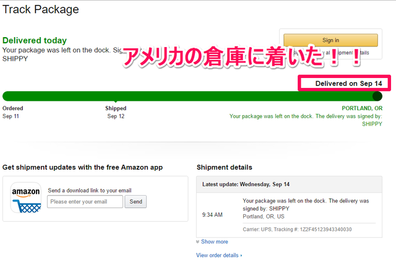Screen dimensions: 396x265
Task: Click the Ordered Sep 11 label
Action: [x=12, y=112]
